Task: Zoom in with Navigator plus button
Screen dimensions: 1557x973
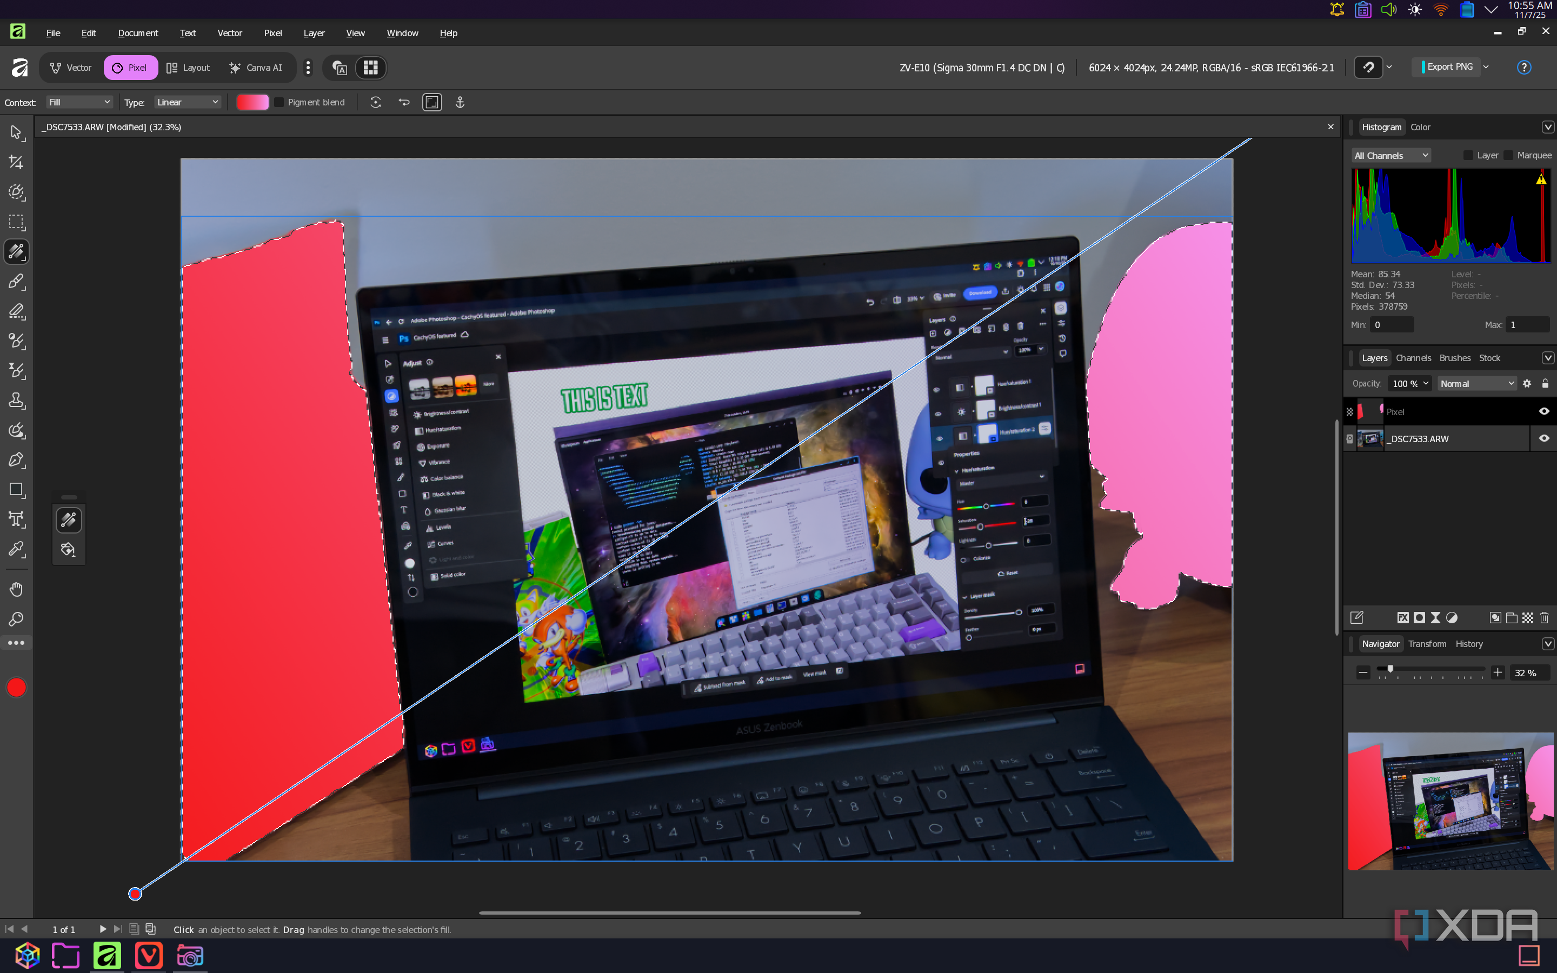Action: point(1498,672)
